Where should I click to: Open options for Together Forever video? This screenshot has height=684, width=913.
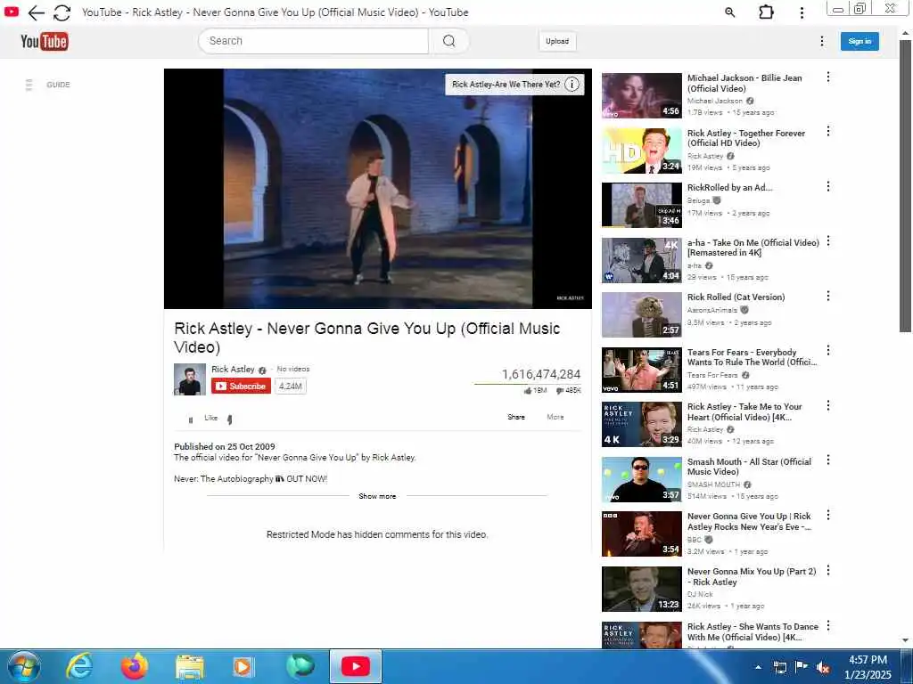pyautogui.click(x=828, y=132)
